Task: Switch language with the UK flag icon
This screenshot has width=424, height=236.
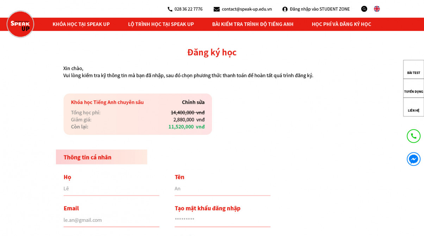Action: (x=377, y=9)
